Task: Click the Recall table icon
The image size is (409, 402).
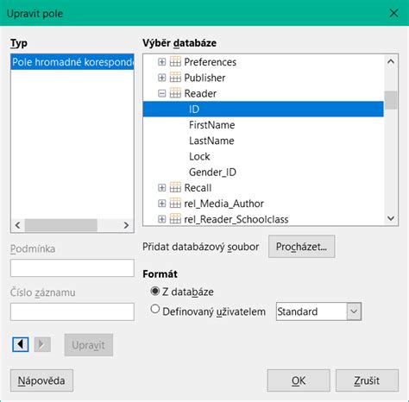Action: tap(175, 187)
